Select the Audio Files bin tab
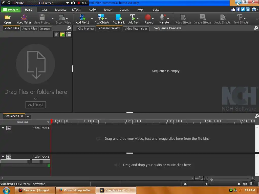The image size is (259, 194). (x=30, y=29)
